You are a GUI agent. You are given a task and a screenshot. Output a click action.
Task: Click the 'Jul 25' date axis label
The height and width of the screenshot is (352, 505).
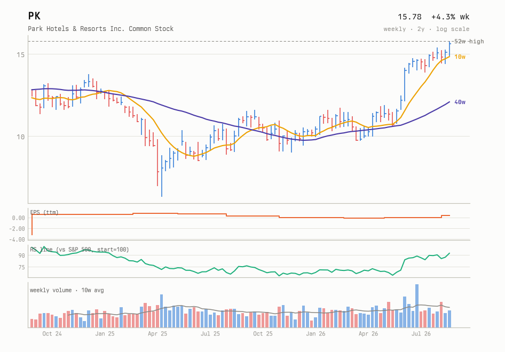click(x=210, y=334)
